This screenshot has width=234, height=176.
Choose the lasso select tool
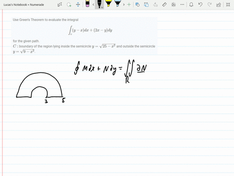pyautogui.click(x=69, y=4)
